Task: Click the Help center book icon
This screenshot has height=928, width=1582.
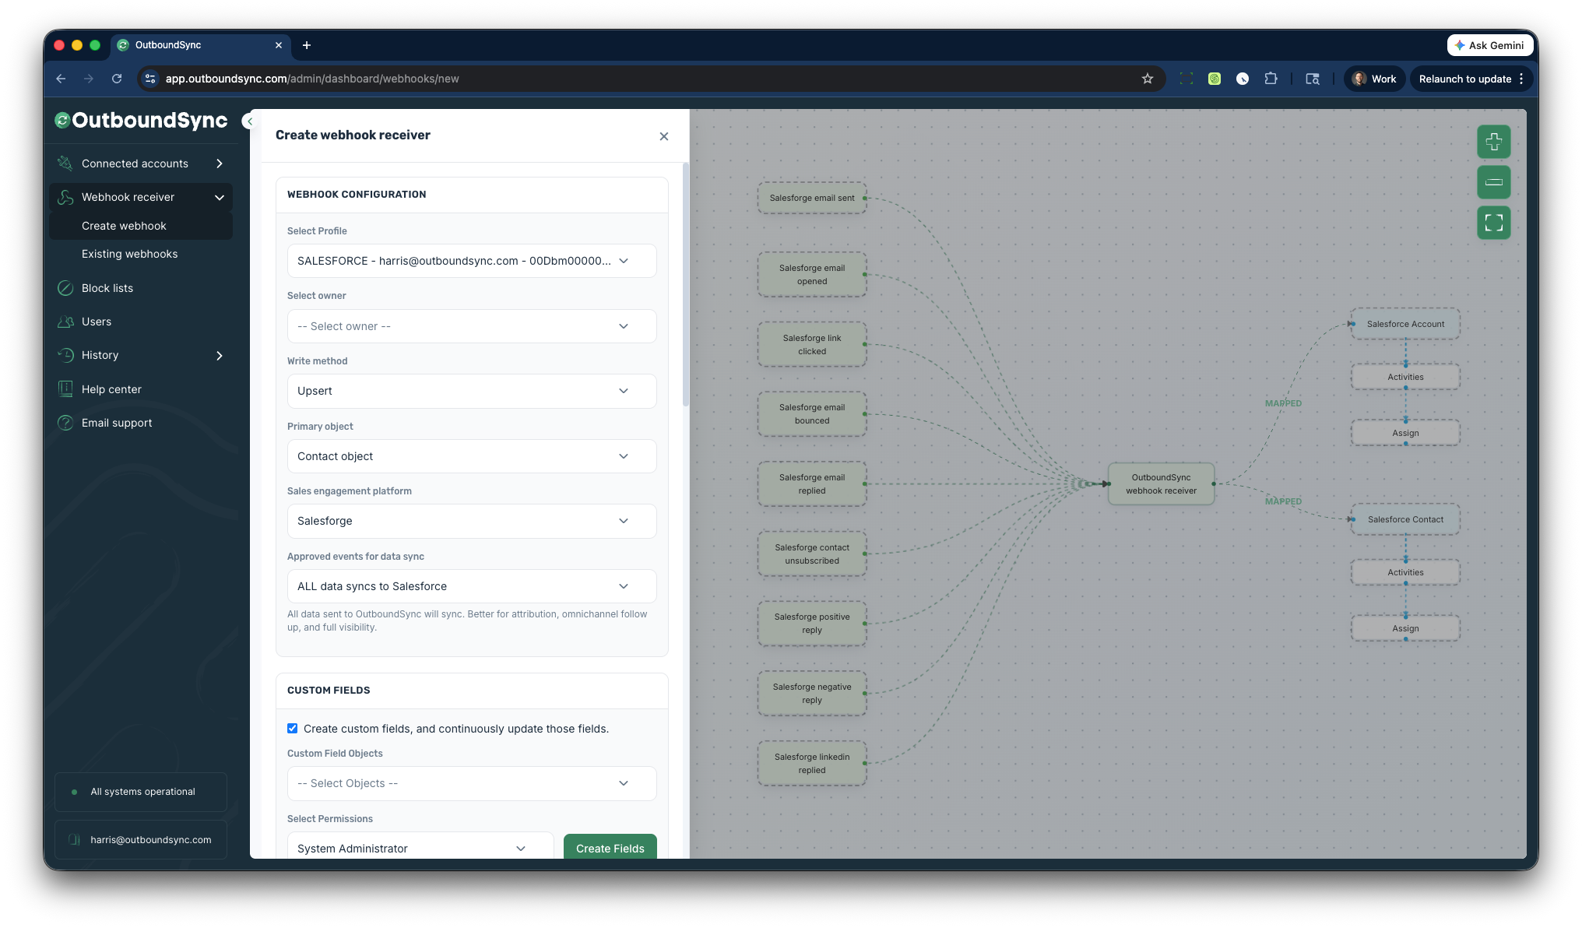Action: (65, 389)
